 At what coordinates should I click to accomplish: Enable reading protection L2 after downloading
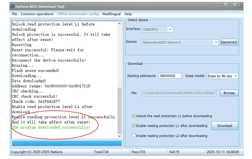134,136
